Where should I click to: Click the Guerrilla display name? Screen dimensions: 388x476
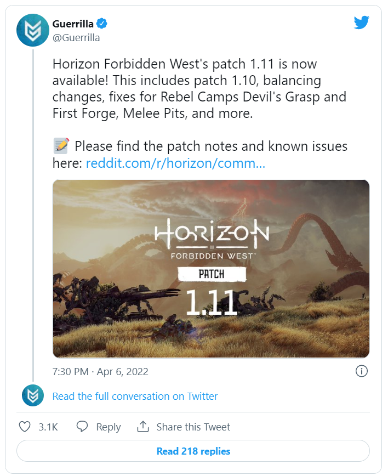tap(73, 24)
